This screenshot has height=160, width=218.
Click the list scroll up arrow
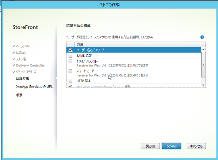pyautogui.click(x=203, y=49)
